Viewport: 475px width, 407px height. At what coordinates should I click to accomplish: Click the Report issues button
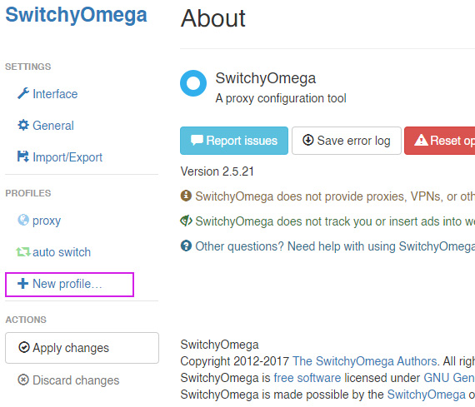pos(234,141)
